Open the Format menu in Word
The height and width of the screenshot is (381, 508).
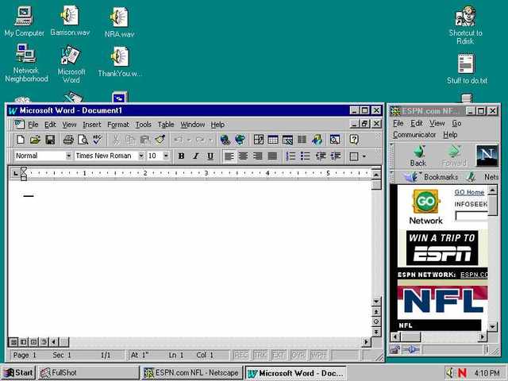(118, 125)
